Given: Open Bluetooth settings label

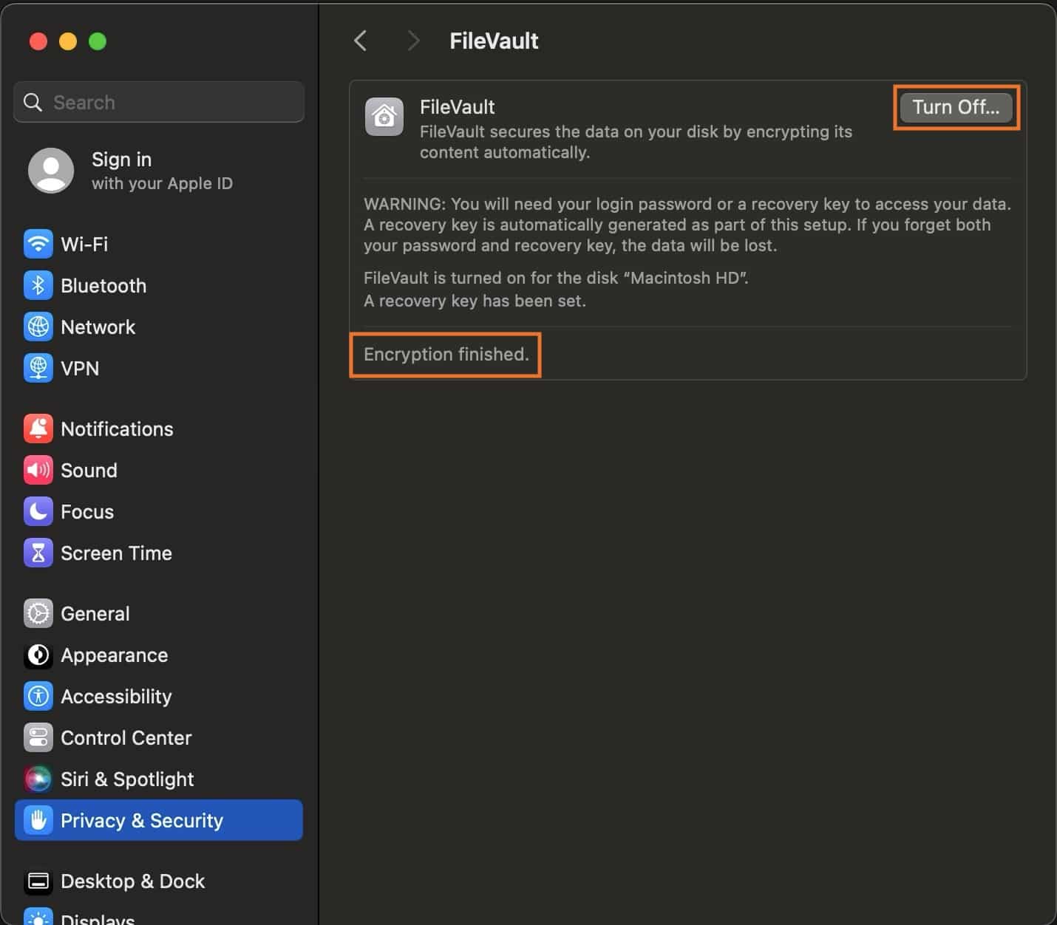Looking at the screenshot, I should tap(103, 285).
